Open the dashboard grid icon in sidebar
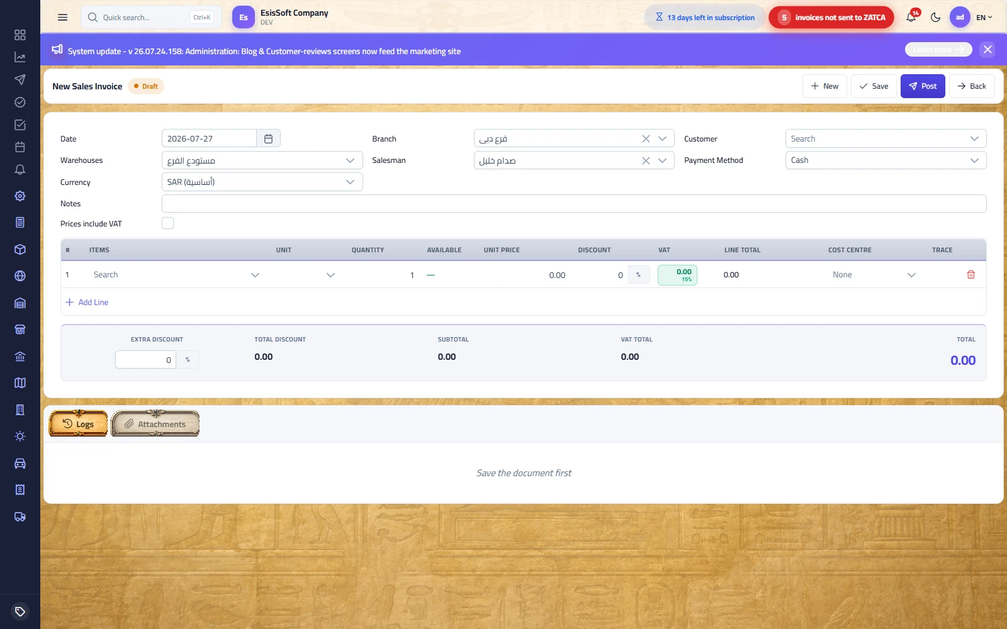 point(20,35)
